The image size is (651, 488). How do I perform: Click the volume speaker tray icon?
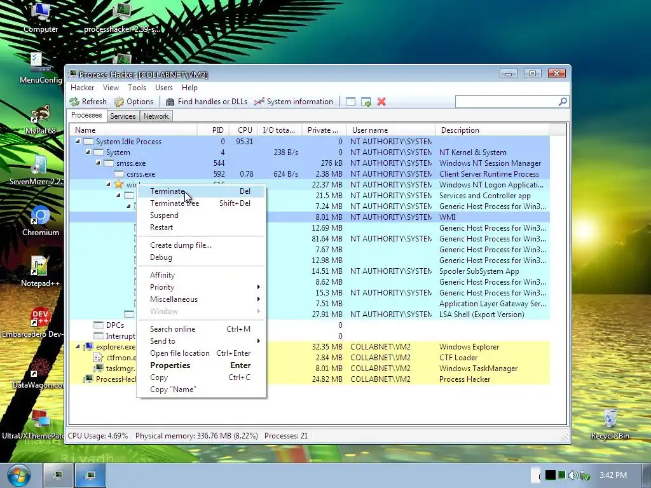573,475
